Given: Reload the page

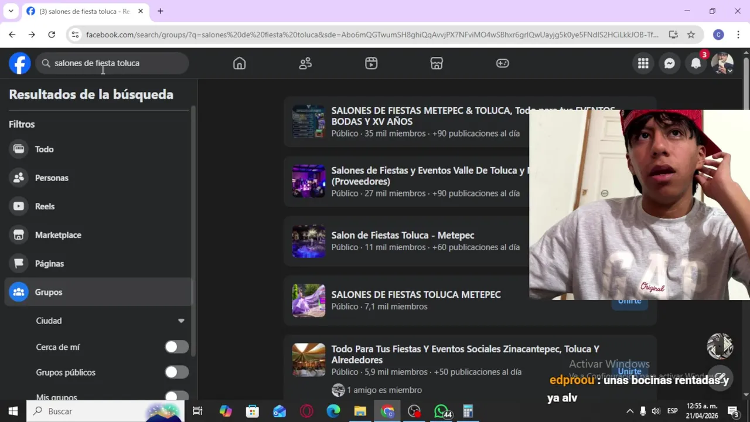Looking at the screenshot, I should [52, 35].
